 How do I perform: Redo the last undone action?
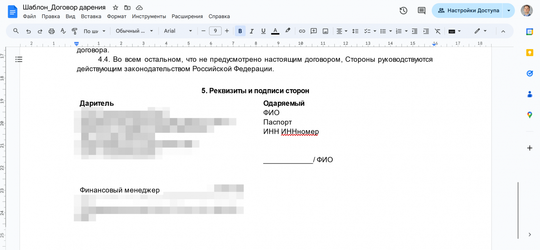(x=40, y=31)
